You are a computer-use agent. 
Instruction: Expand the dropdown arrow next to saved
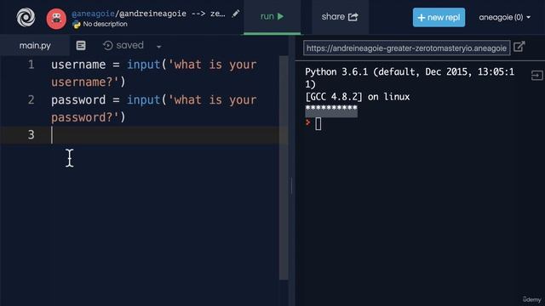(159, 47)
